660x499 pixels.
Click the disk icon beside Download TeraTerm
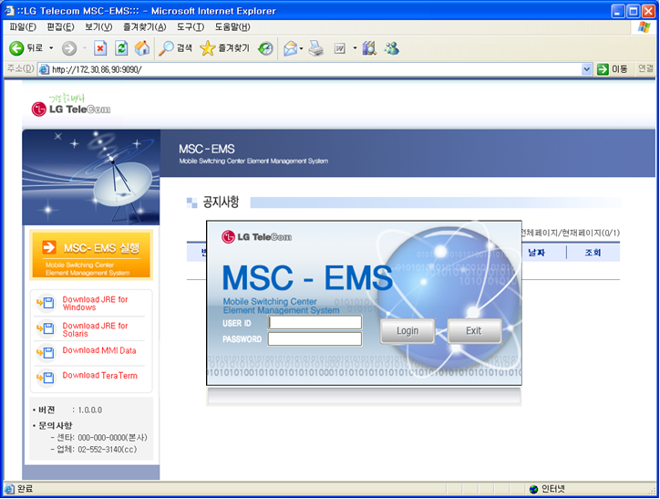click(x=46, y=378)
